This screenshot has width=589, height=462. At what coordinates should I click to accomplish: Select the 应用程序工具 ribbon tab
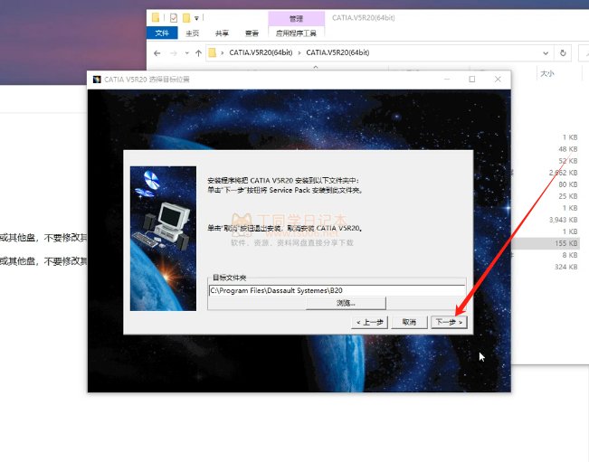(x=296, y=33)
